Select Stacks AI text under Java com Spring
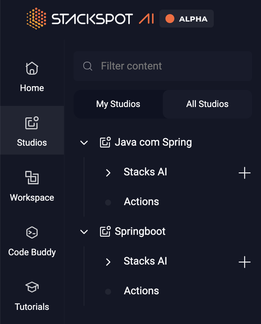The height and width of the screenshot is (324, 261). point(145,172)
